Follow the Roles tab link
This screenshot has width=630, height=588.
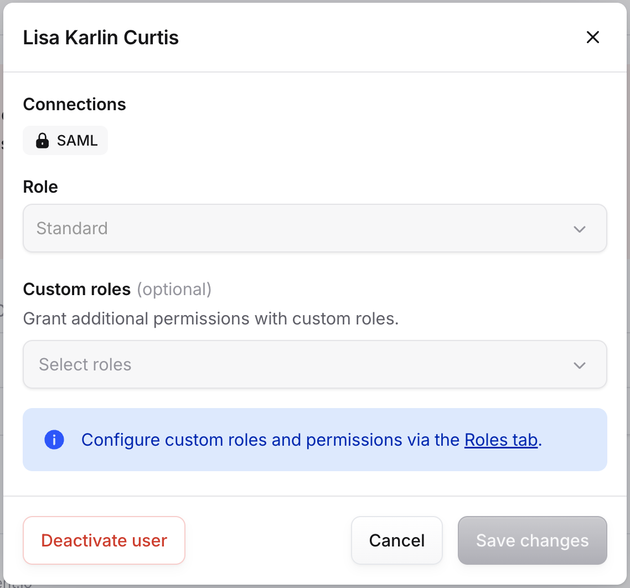pos(501,440)
